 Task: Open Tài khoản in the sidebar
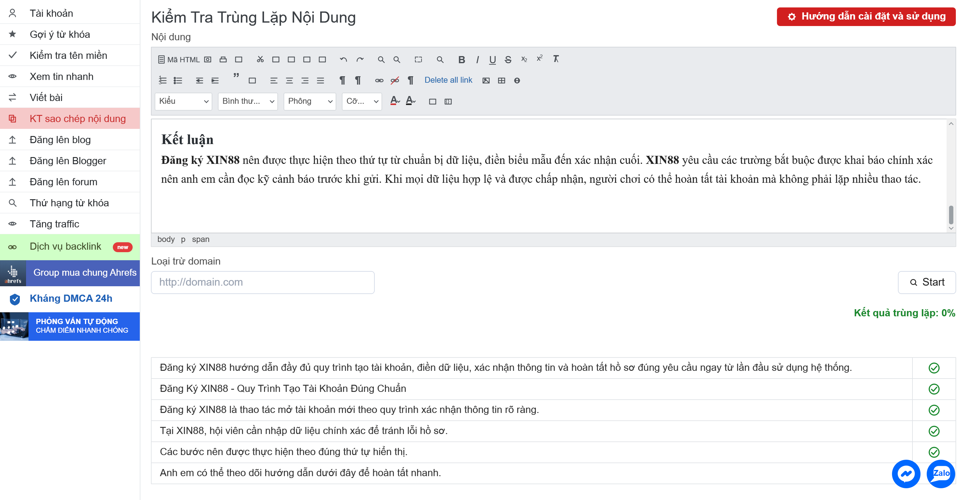(70, 13)
